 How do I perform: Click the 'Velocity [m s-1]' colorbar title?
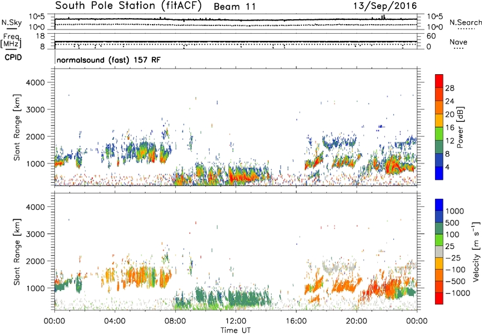click(x=476, y=251)
